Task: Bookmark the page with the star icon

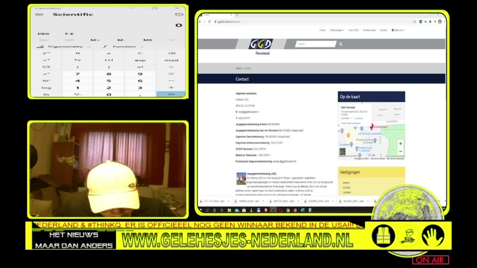Action: pyautogui.click(x=415, y=22)
